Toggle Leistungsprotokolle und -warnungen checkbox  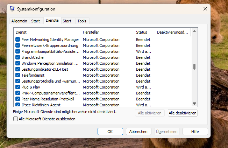[x=17, y=81]
